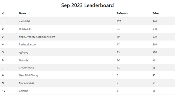Image resolution: width=175 pixels, height=95 pixels.
Task: Select the Referrals column header
Action: pos(122,13)
